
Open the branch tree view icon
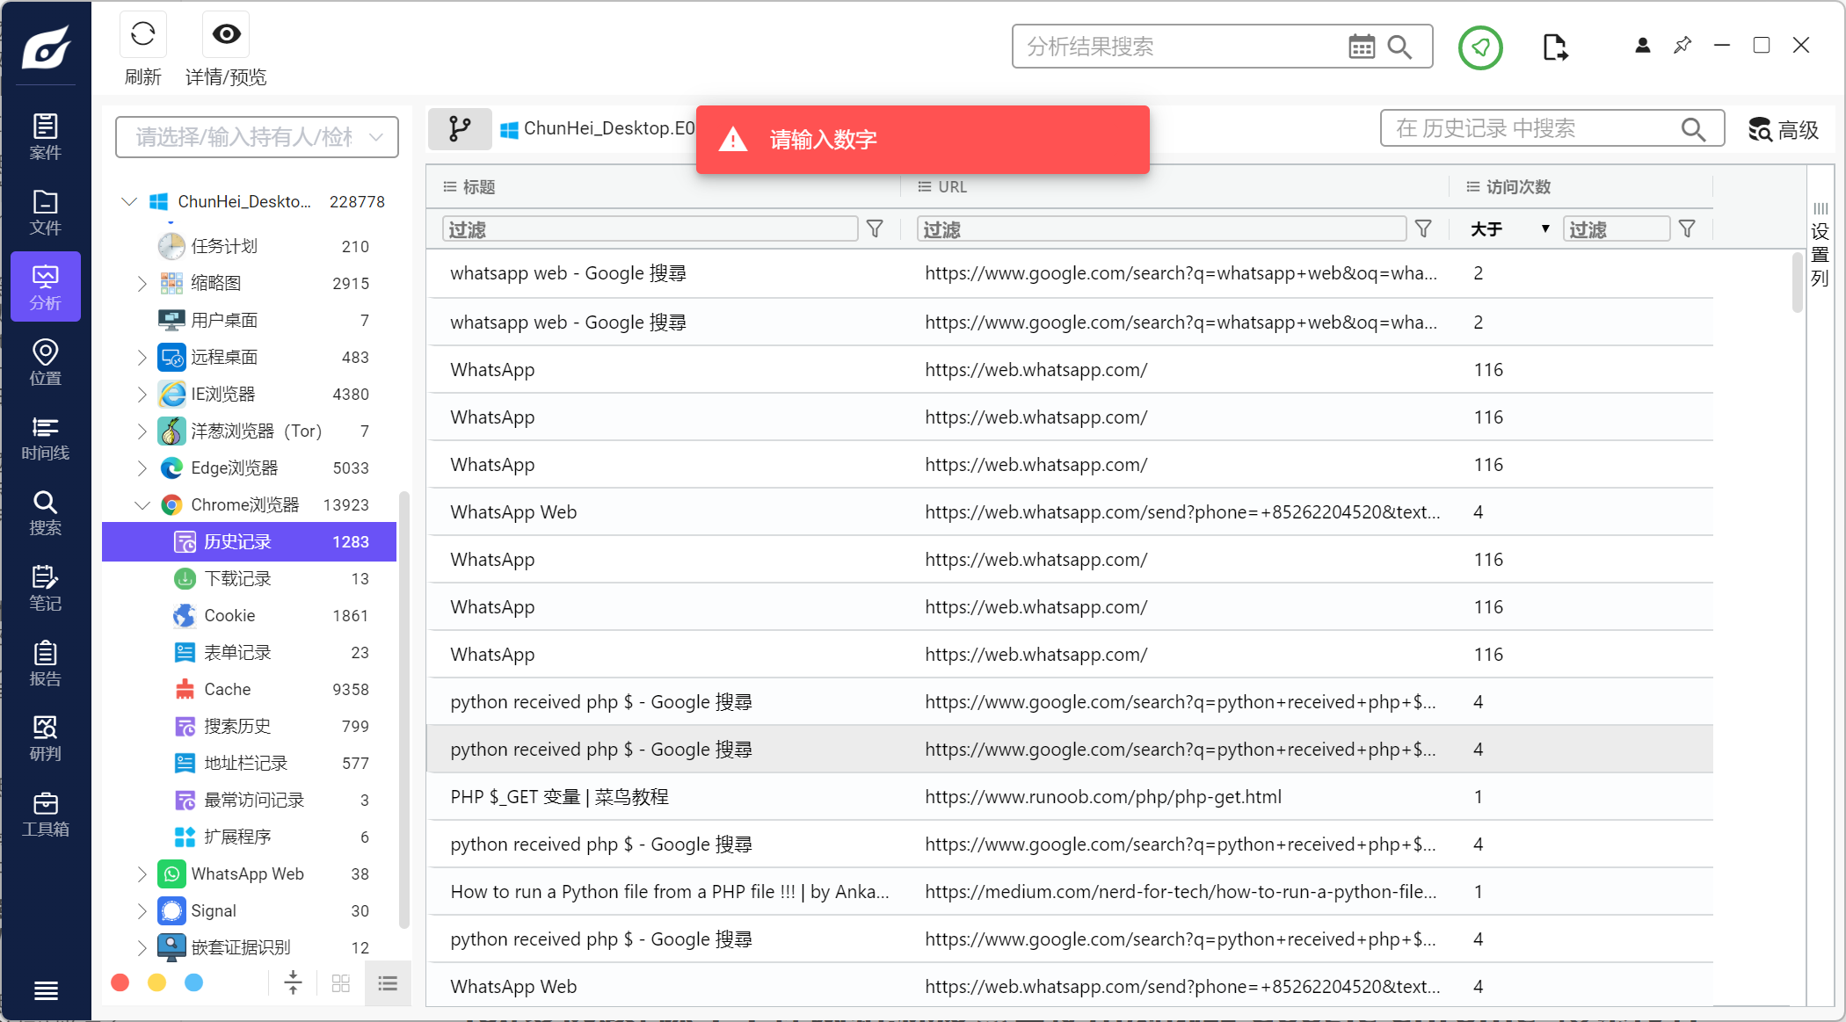point(460,129)
